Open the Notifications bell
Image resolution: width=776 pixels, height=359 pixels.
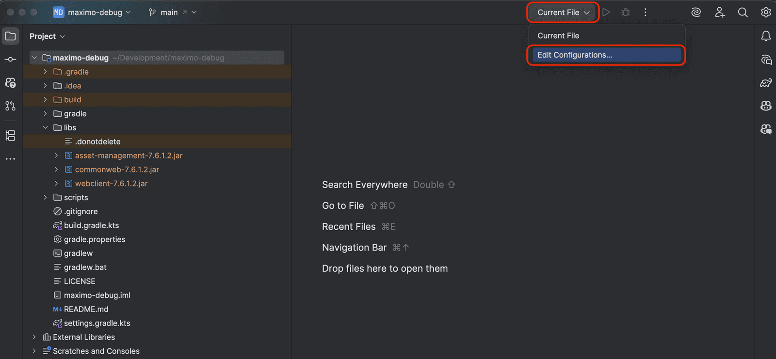point(766,36)
